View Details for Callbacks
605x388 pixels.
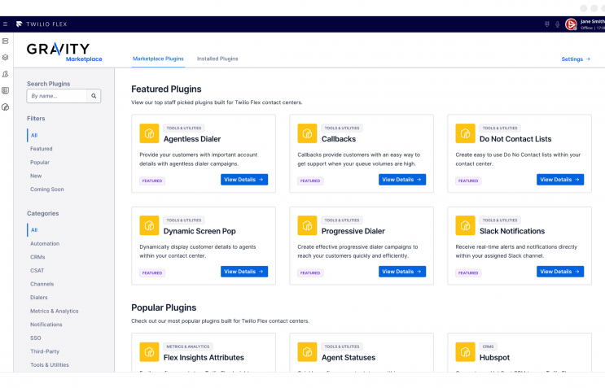pos(402,180)
